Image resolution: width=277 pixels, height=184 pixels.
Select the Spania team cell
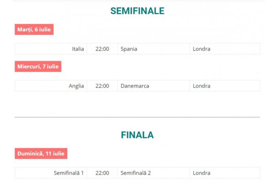click(x=154, y=49)
